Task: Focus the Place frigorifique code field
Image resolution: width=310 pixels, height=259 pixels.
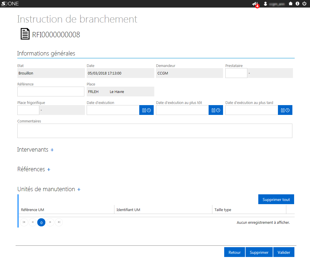Action: point(28,110)
